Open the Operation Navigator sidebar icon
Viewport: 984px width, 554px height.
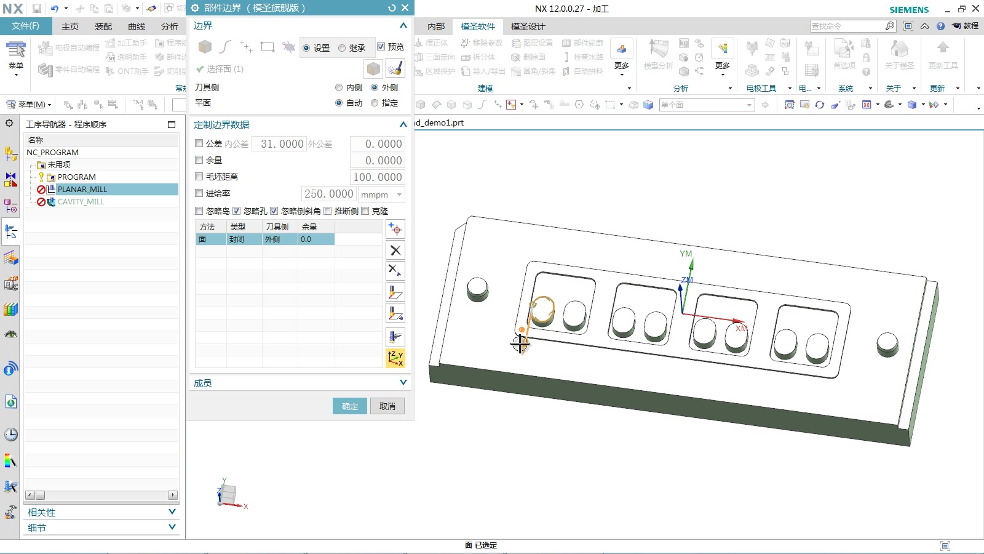pos(10,231)
